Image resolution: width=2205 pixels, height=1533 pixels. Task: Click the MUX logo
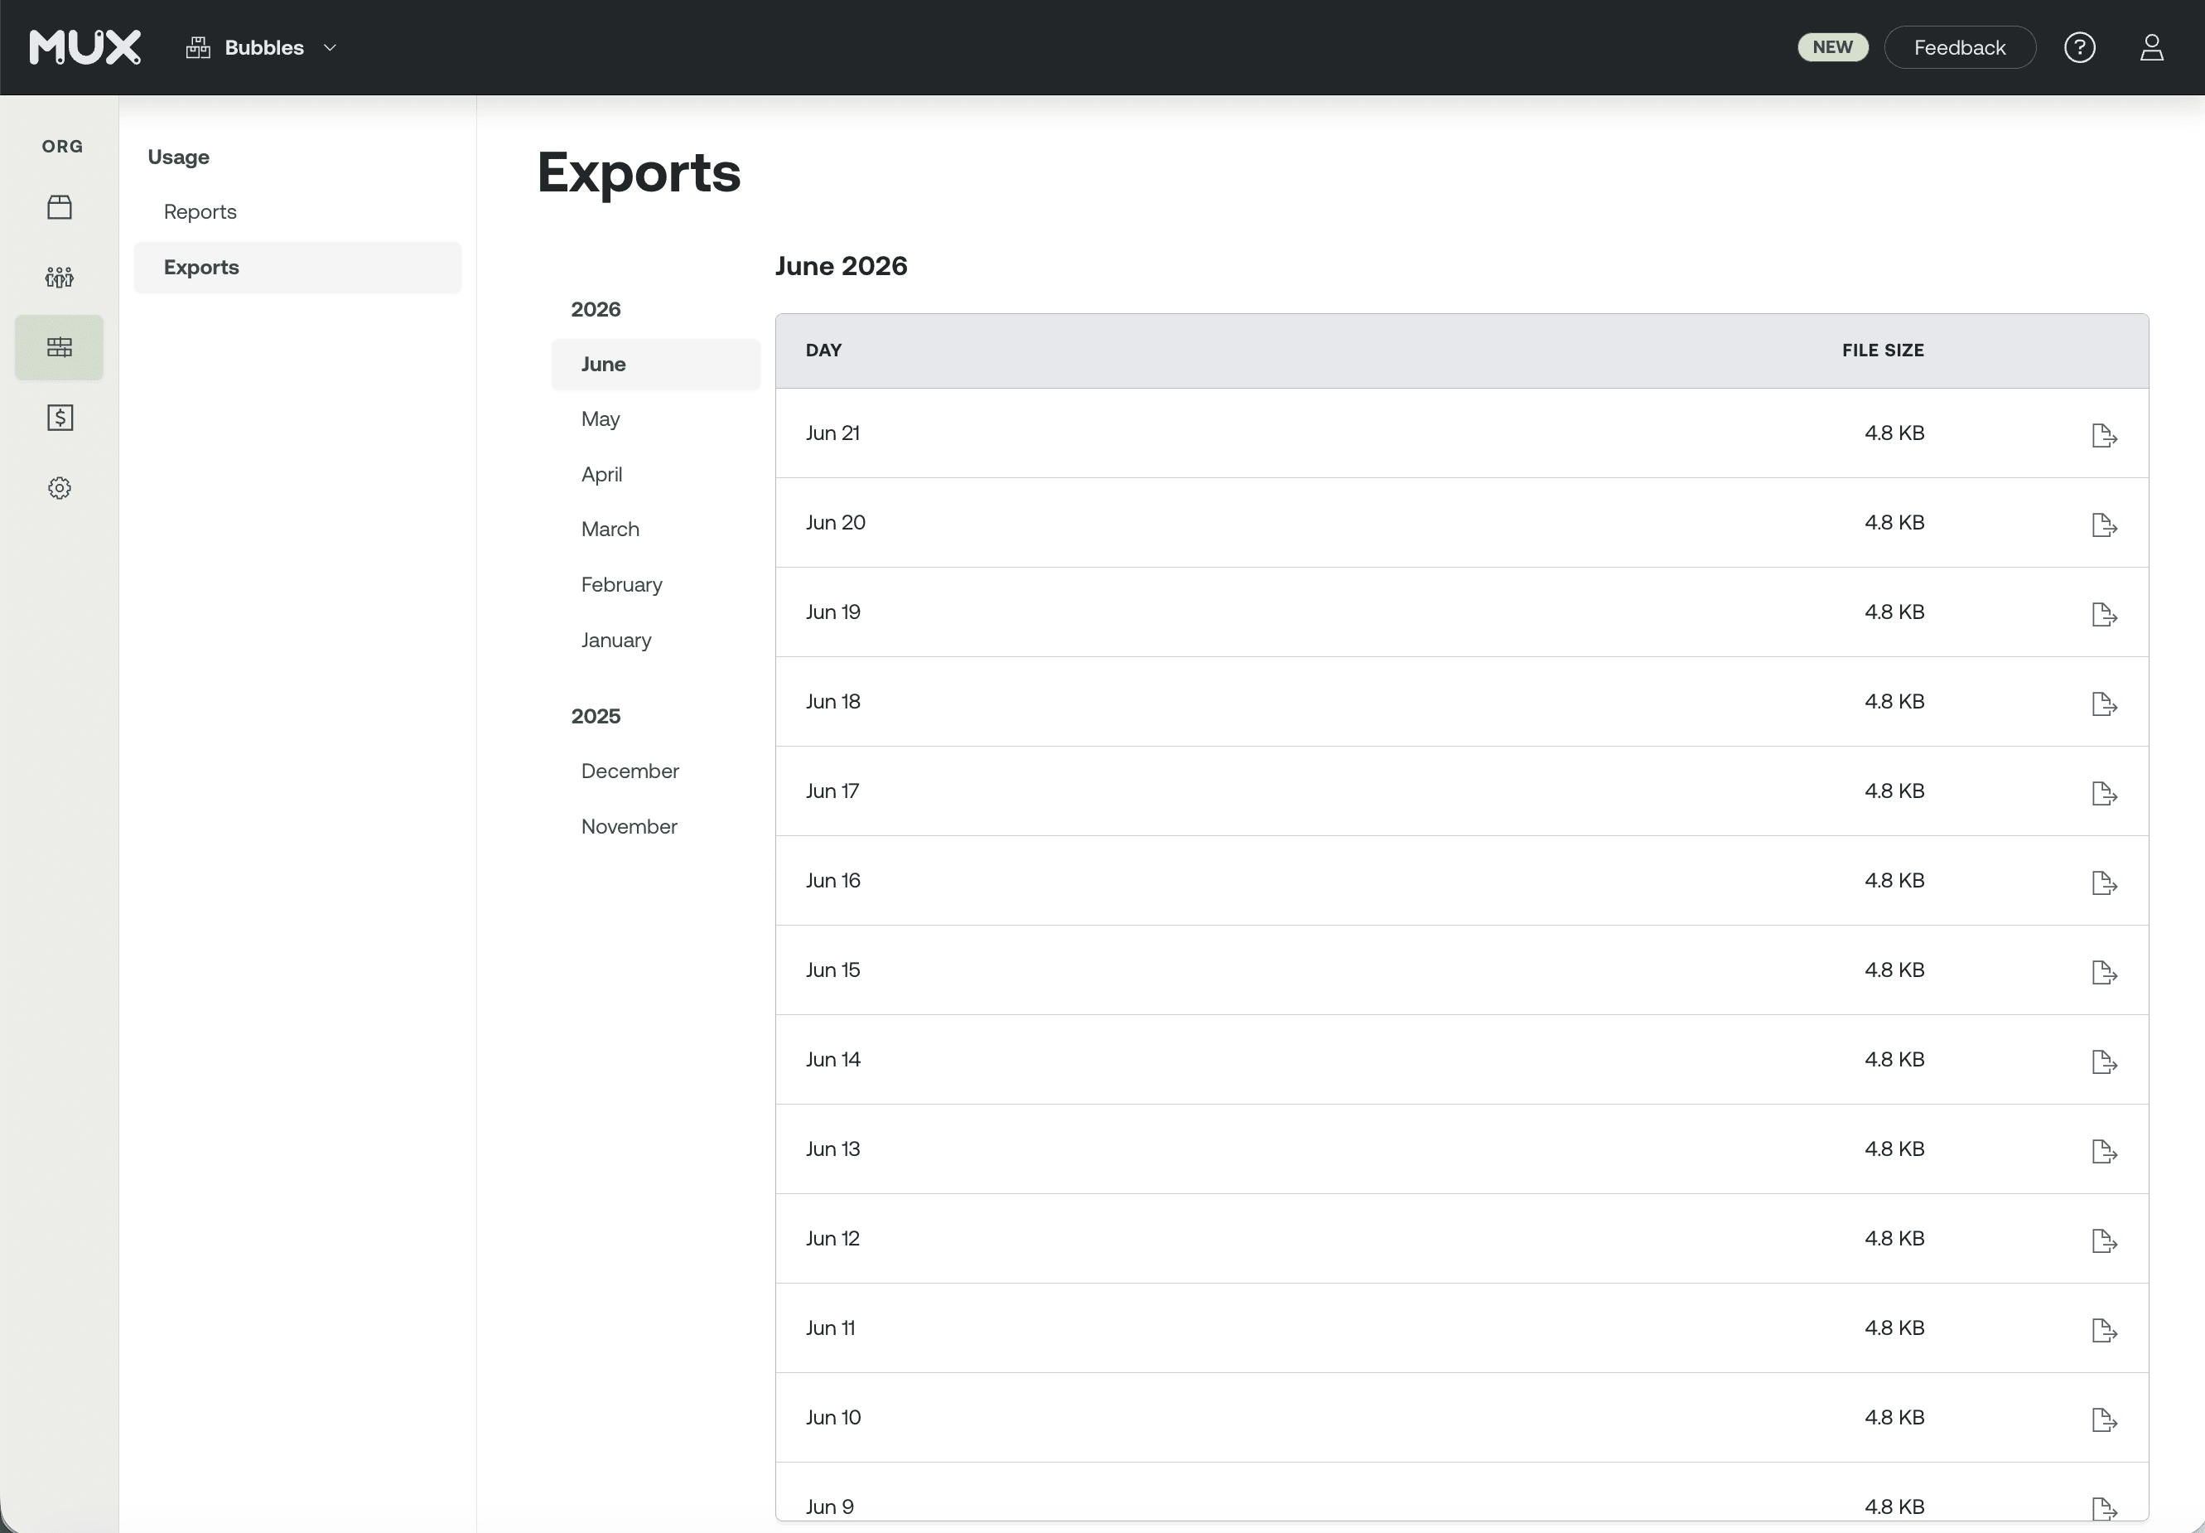pyautogui.click(x=85, y=47)
